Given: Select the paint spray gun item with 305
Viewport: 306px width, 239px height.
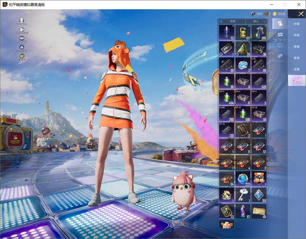Looking at the screenshot, I should 259,33.
